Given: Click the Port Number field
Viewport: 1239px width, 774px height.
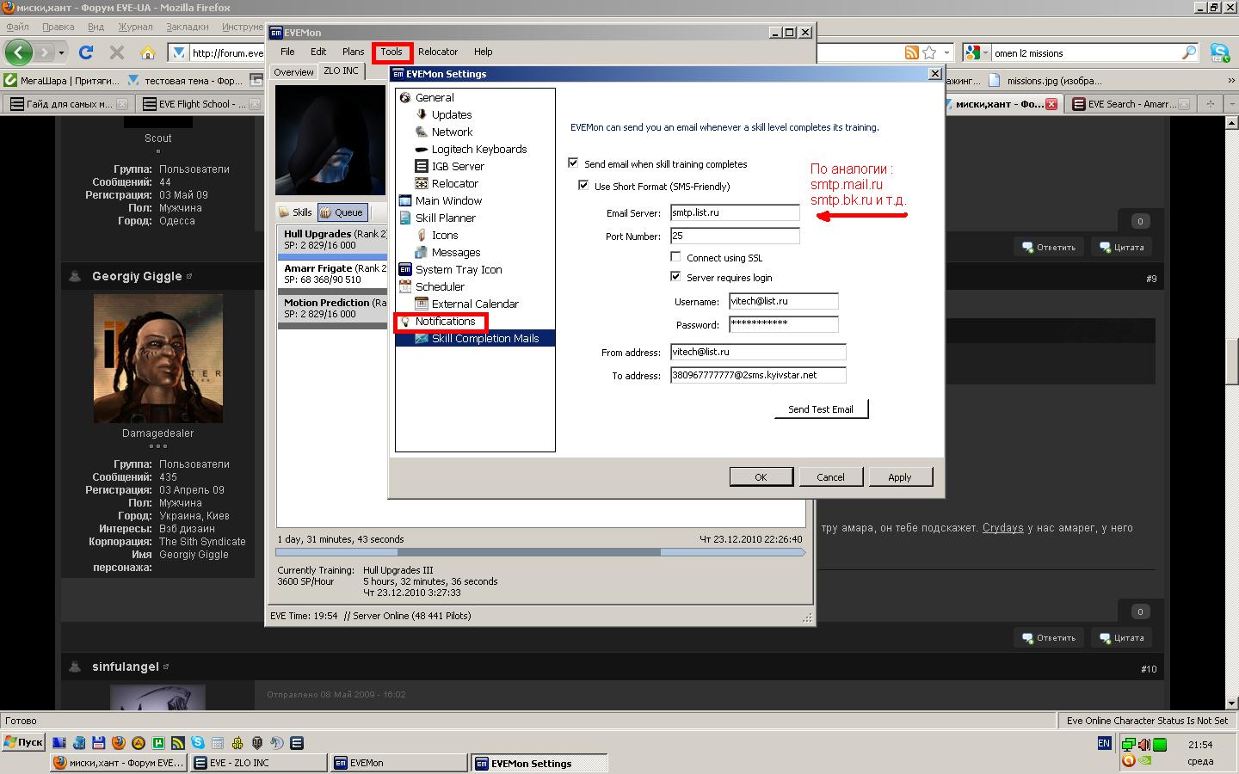Looking at the screenshot, I should click(x=735, y=236).
